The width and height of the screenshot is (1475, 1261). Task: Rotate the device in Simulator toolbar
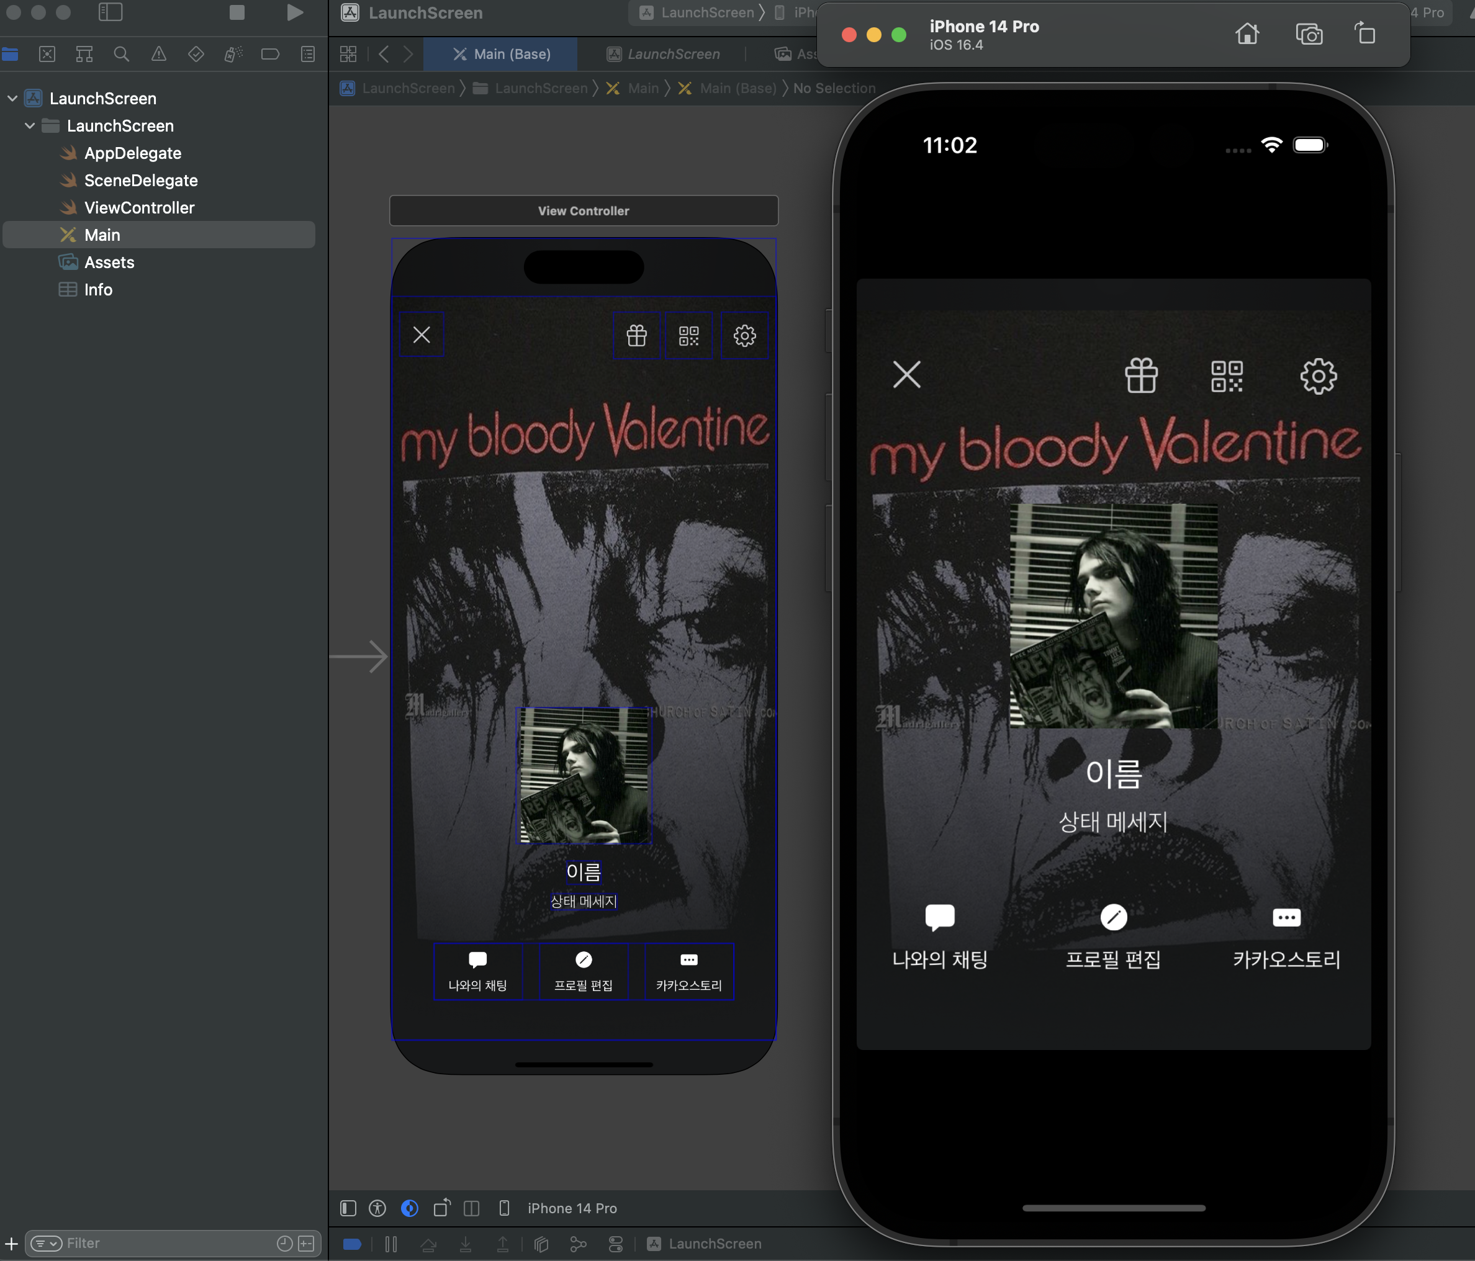coord(1364,33)
